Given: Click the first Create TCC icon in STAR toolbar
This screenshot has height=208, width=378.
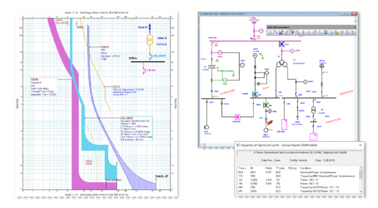Looking at the screenshot, I should click(276, 32).
